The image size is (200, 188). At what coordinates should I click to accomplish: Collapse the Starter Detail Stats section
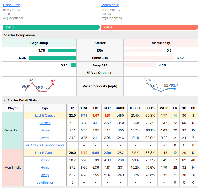[5, 100]
